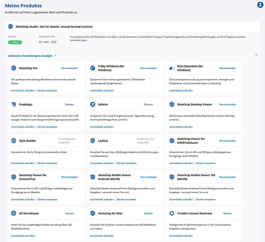Download SketchUp Mobile Viewer iOS

pyautogui.click(x=228, y=177)
